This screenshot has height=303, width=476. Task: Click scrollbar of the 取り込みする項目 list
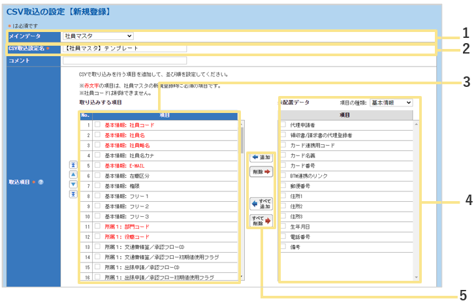tap(242, 196)
